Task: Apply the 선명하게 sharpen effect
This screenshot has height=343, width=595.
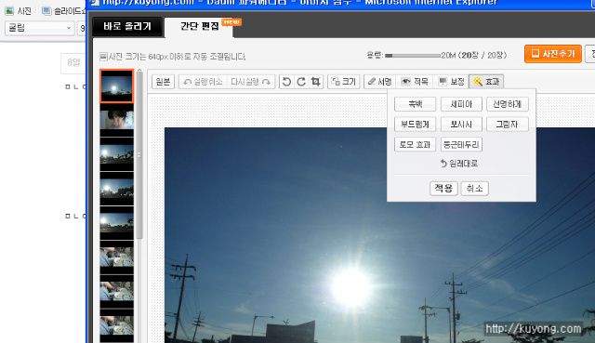Action: [x=508, y=104]
